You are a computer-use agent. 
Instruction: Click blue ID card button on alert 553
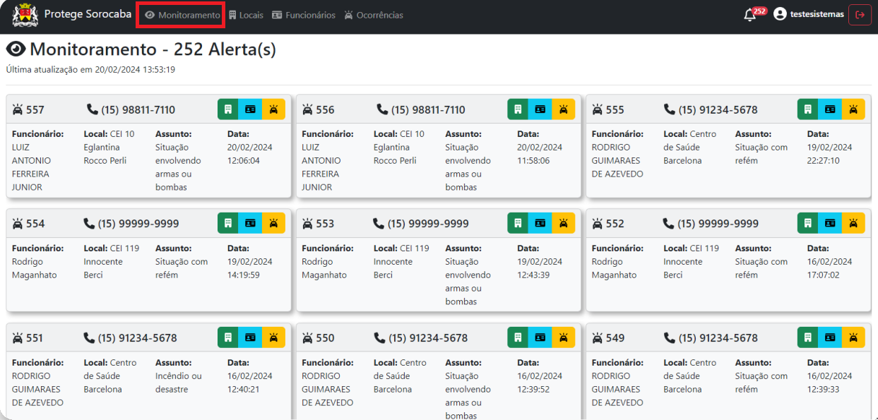point(540,223)
